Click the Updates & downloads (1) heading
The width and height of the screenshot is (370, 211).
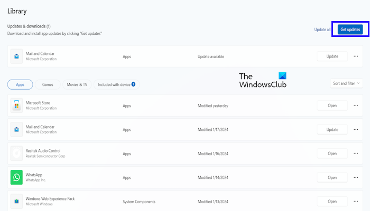click(29, 26)
